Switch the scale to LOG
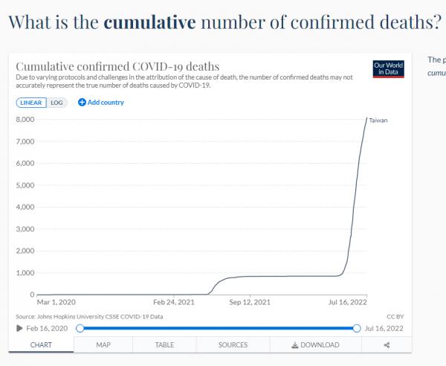The image size is (446, 366). point(57,103)
